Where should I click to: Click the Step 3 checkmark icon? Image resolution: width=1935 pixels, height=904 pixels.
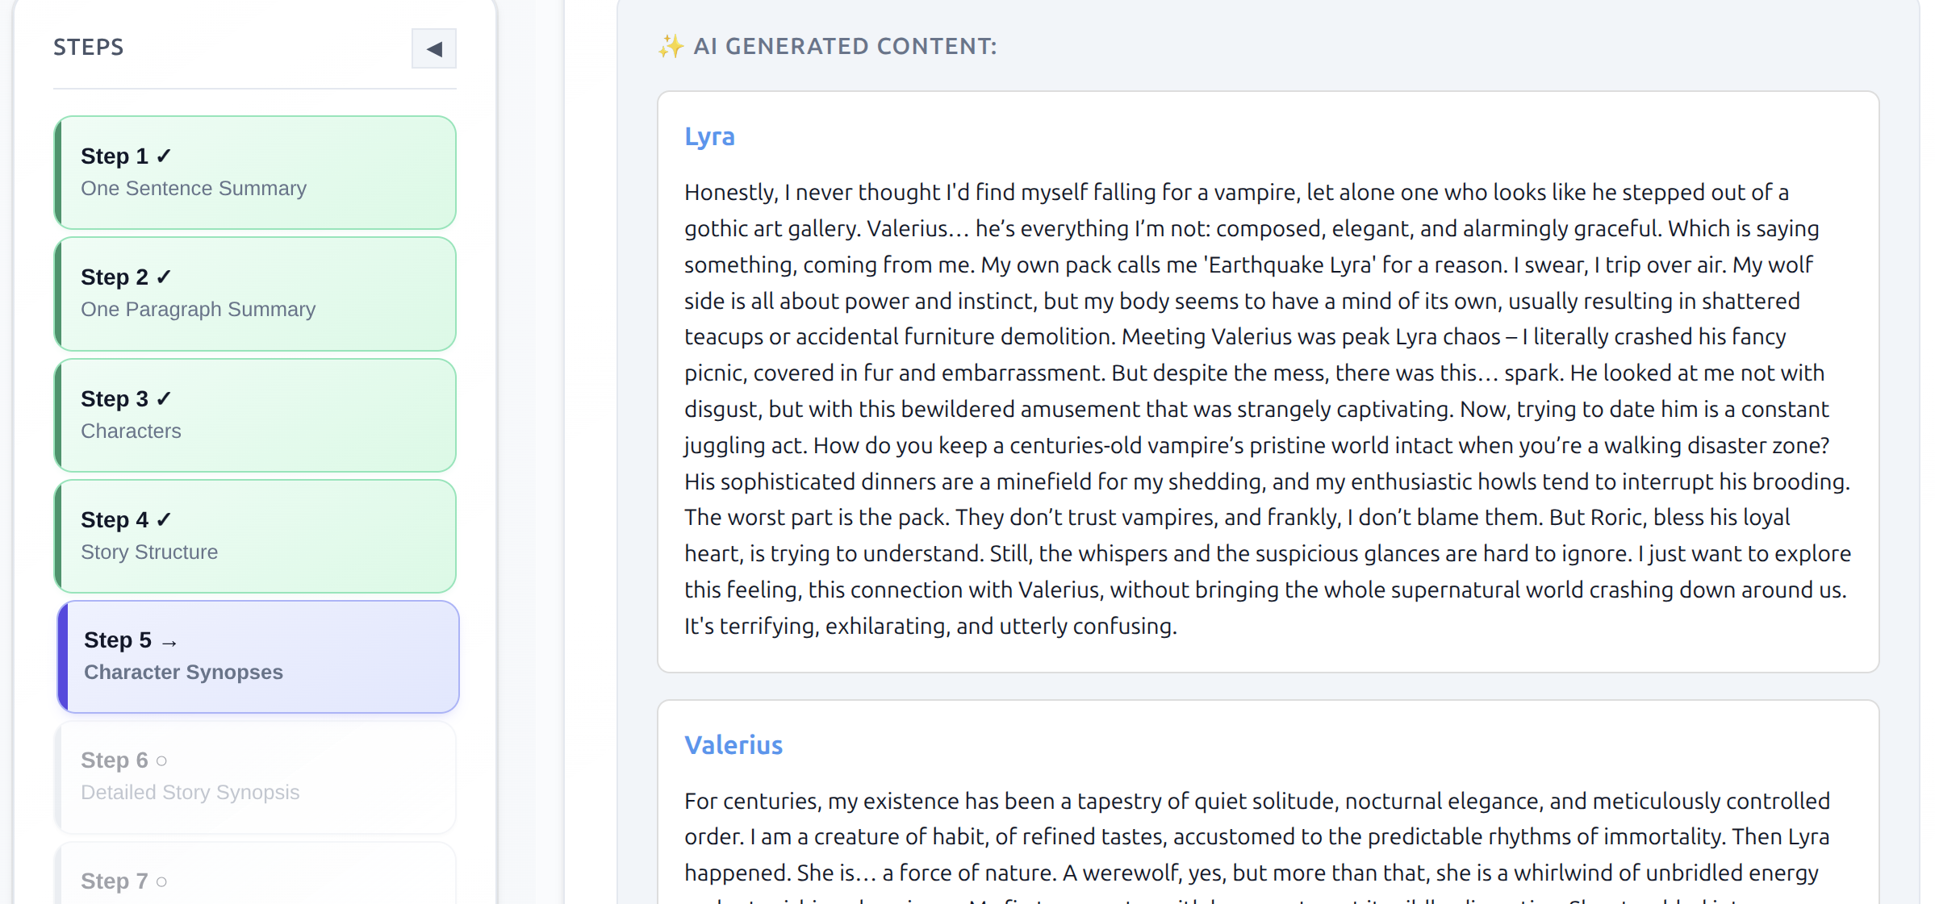(164, 398)
